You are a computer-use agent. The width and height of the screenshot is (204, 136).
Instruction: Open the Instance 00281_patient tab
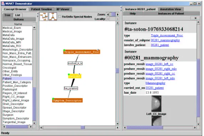coord(140,9)
